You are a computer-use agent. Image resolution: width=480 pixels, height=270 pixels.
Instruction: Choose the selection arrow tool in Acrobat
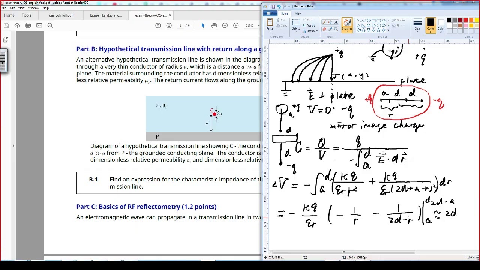point(203,25)
